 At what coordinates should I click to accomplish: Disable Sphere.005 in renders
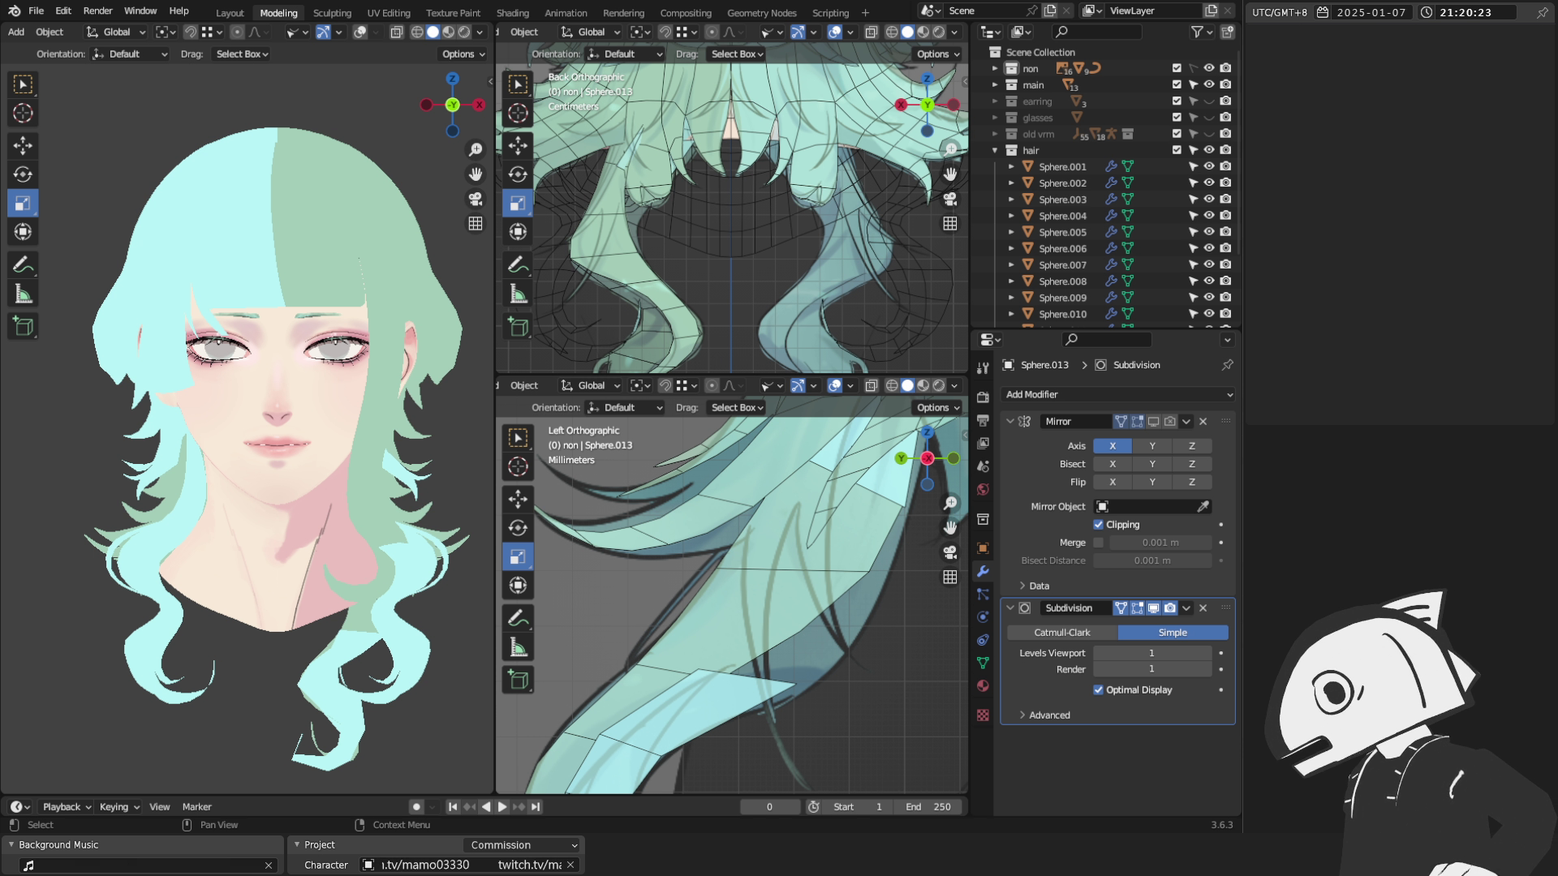tap(1225, 232)
